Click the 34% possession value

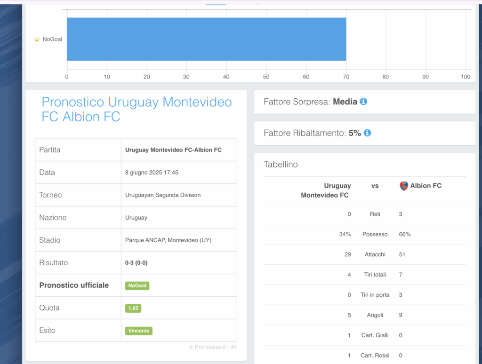[345, 234]
